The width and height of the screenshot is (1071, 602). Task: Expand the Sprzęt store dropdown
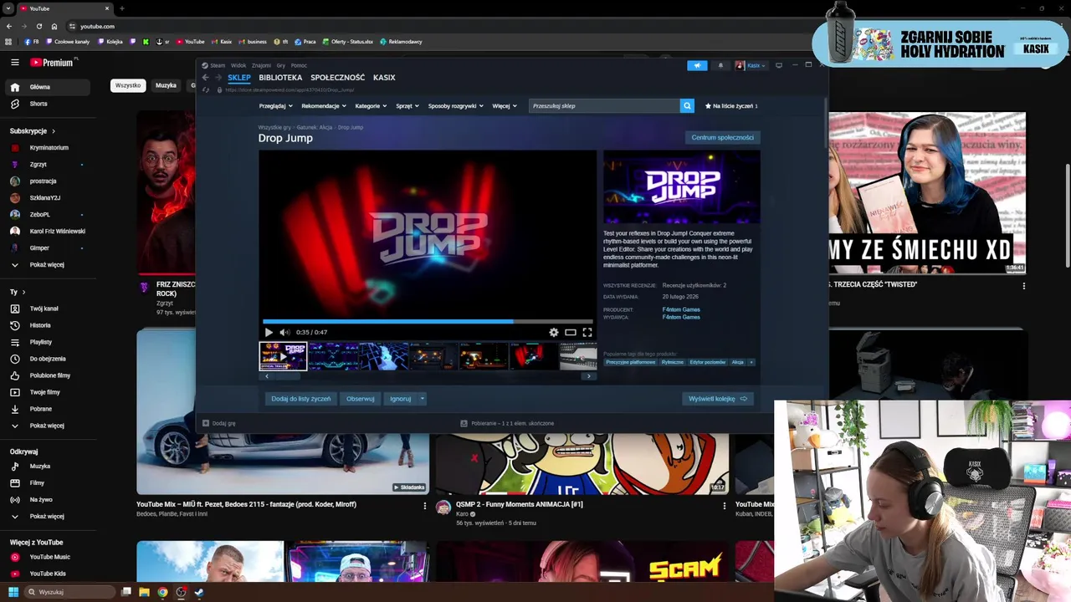click(407, 106)
